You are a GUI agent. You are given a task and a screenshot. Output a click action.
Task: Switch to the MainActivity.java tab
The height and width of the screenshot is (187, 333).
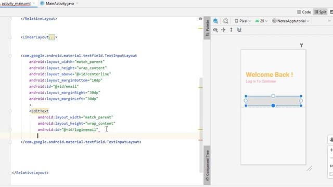[60, 4]
